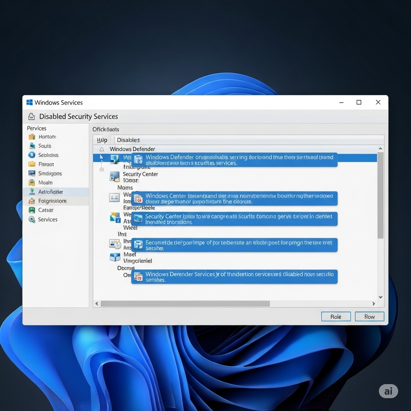Click the Role button
The width and height of the screenshot is (411, 411).
[336, 317]
